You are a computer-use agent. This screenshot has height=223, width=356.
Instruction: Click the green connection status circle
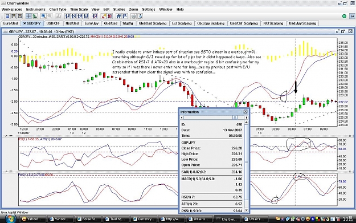(345, 16)
